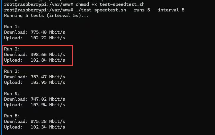Click the ./test-speedtest.sh --runs 5 command
This screenshot has height=135, width=215.
[113, 10]
